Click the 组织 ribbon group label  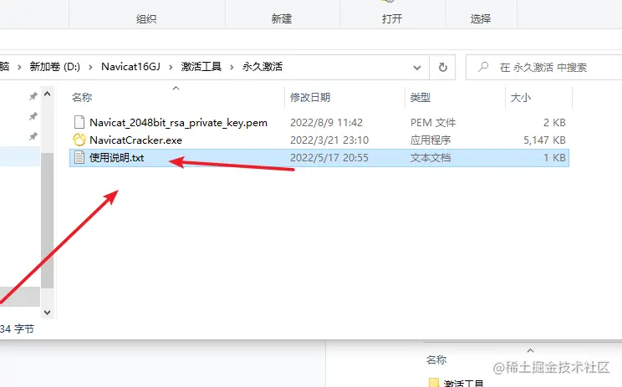pos(146,18)
